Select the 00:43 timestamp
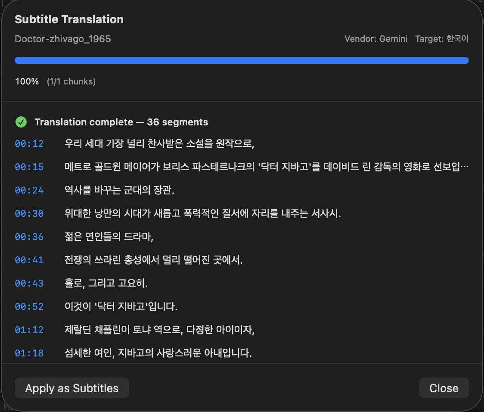This screenshot has height=412, width=484. [29, 284]
